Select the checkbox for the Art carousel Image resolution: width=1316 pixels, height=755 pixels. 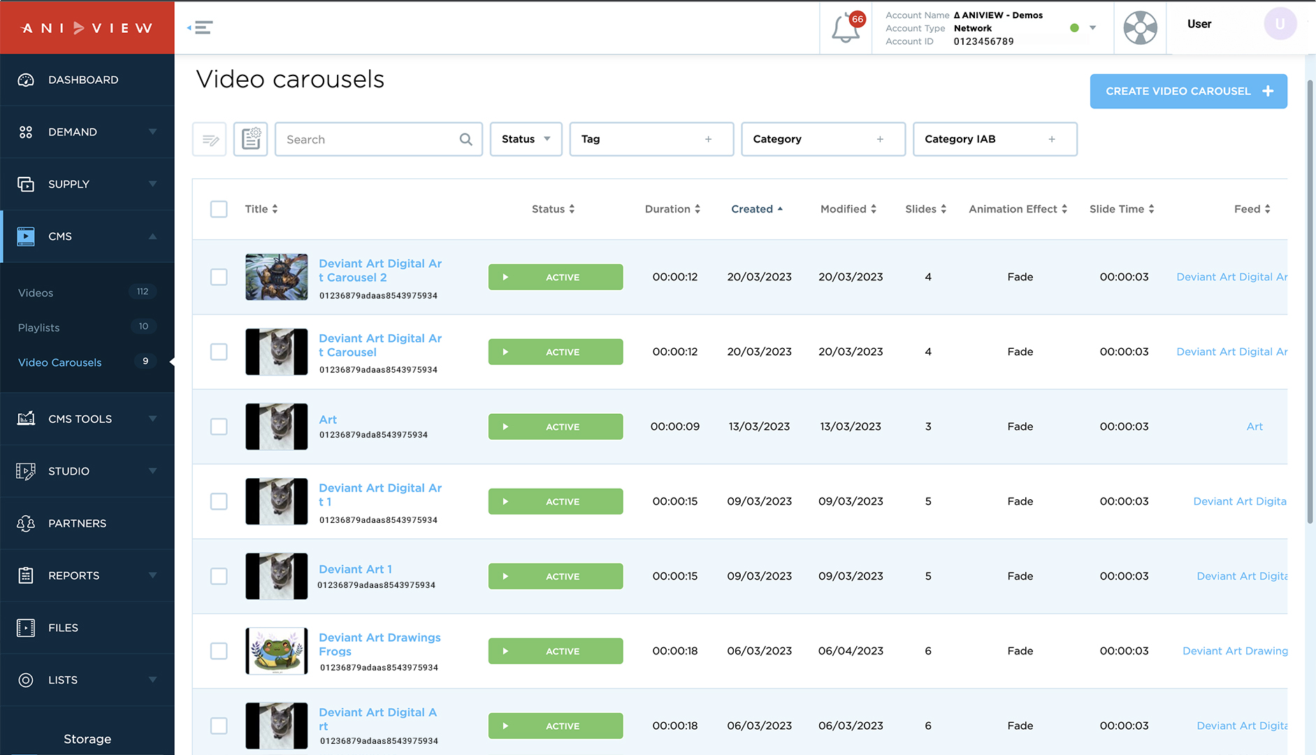tap(219, 426)
